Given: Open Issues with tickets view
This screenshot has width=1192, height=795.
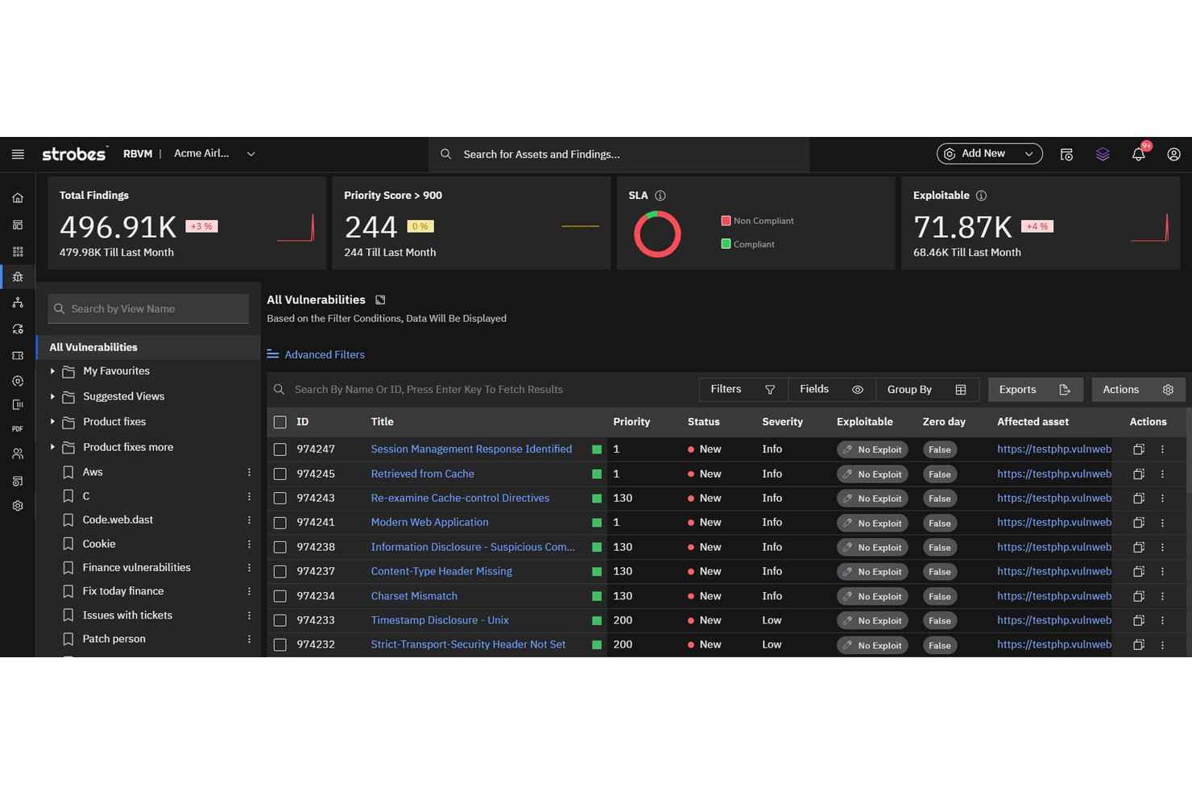Looking at the screenshot, I should click(x=127, y=615).
